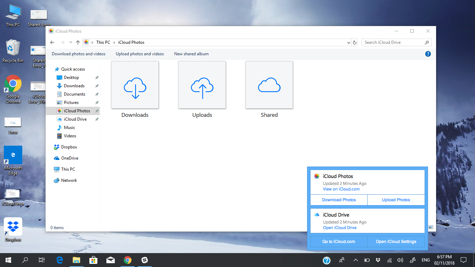This screenshot has width=475, height=267.
Task: Open Recycle Bin desktop icon
Action: [13, 51]
